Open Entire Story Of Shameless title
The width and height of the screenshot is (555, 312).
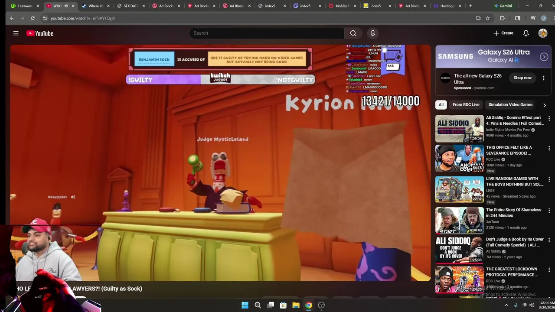(513, 212)
